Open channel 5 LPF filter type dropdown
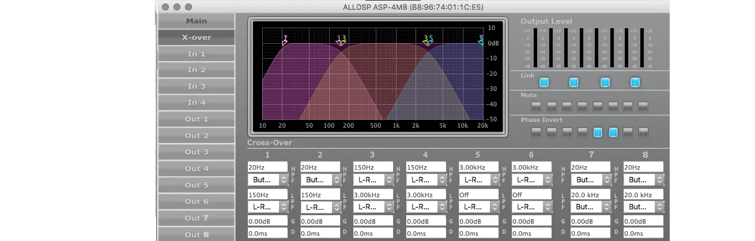This screenshot has width=755, height=241. pyautogui.click(x=478, y=206)
